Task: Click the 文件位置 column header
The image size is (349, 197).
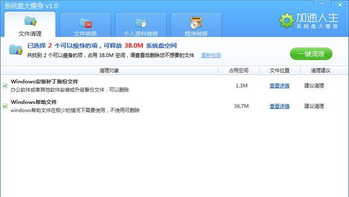Action: click(x=279, y=70)
